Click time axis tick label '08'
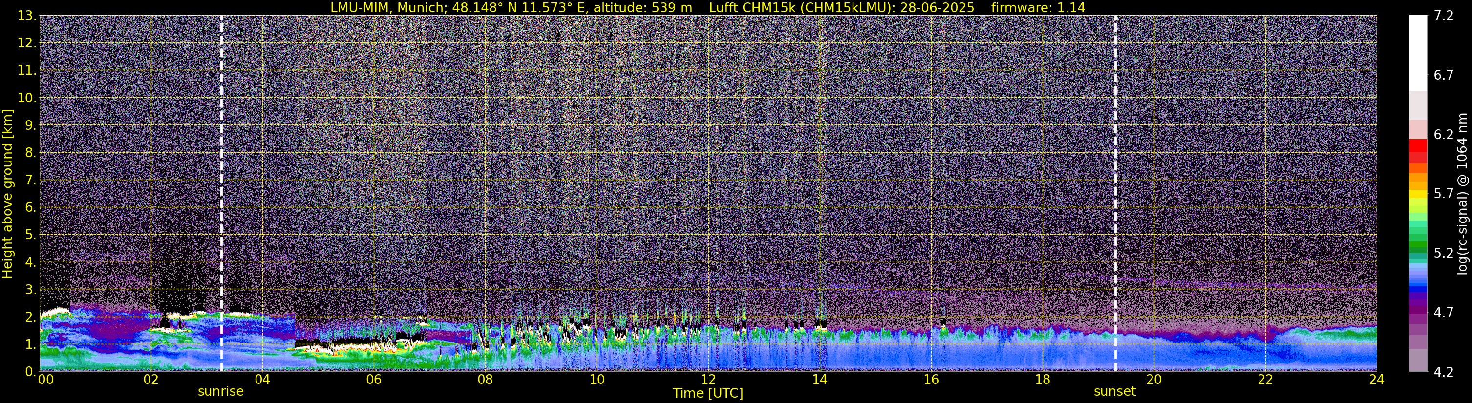Screen dimensions: 1472x403 point(485,380)
